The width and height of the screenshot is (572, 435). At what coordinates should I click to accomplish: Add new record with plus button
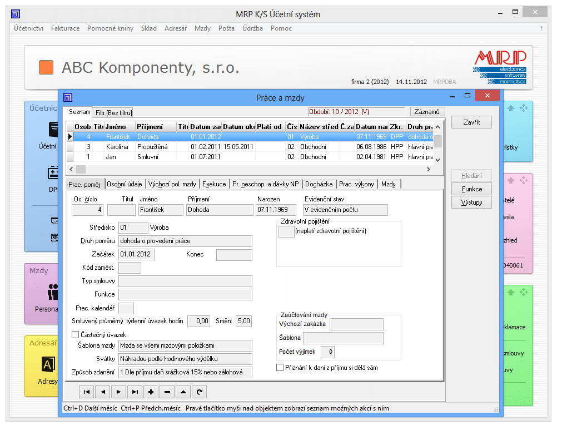click(151, 392)
